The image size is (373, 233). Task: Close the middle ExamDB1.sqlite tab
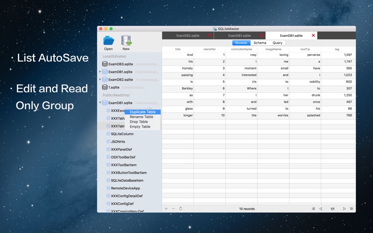pos(262,35)
